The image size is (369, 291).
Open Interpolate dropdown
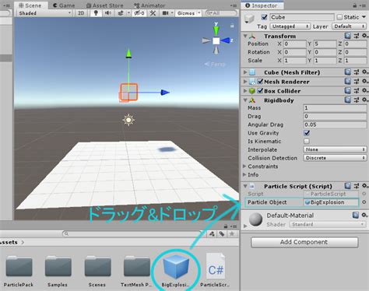pos(335,149)
